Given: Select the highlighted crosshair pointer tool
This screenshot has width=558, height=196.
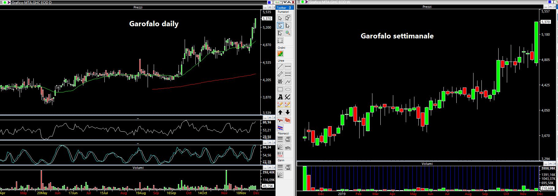Looking at the screenshot, I should 280,25.
